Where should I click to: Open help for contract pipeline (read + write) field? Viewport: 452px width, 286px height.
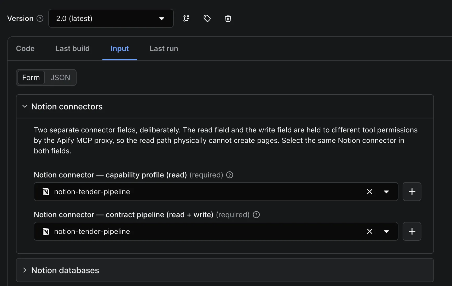256,215
